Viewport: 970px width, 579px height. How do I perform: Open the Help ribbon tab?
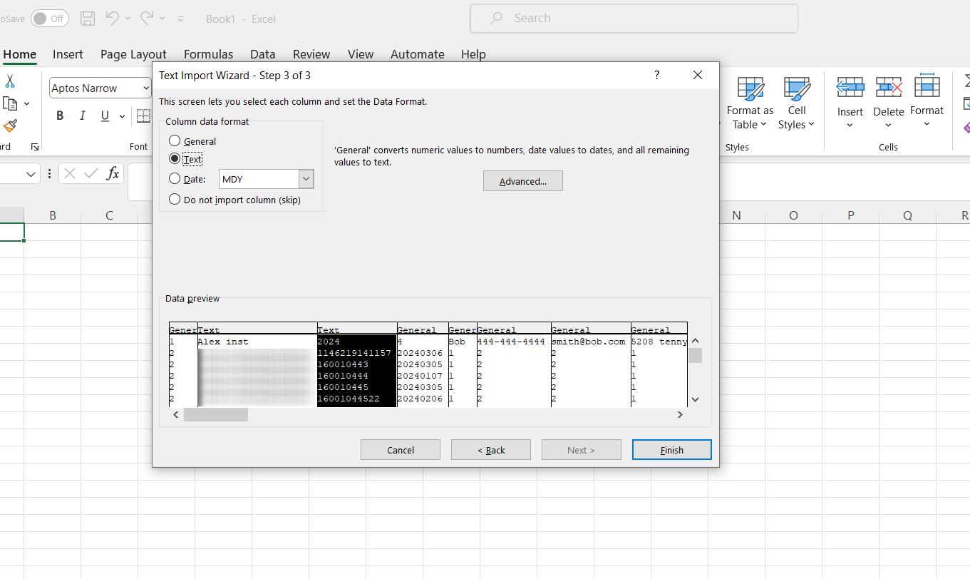473,54
